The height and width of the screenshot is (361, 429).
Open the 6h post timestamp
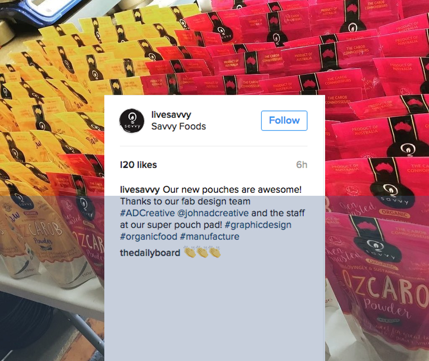[302, 165]
